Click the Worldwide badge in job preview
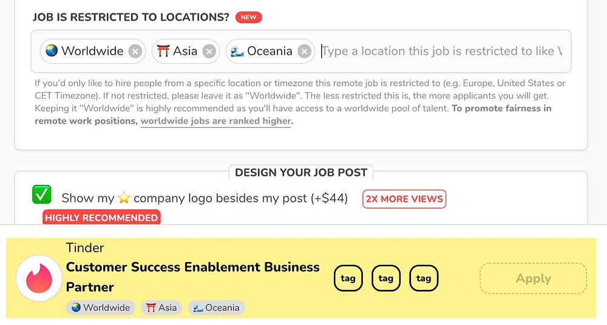Image resolution: width=607 pixels, height=325 pixels. point(101,307)
